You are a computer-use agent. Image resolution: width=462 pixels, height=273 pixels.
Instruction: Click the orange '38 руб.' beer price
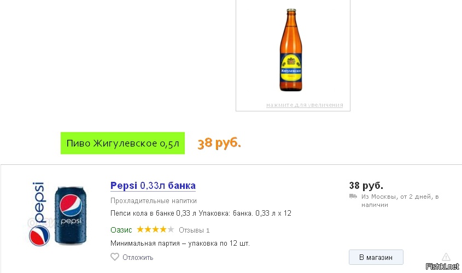tap(219, 143)
